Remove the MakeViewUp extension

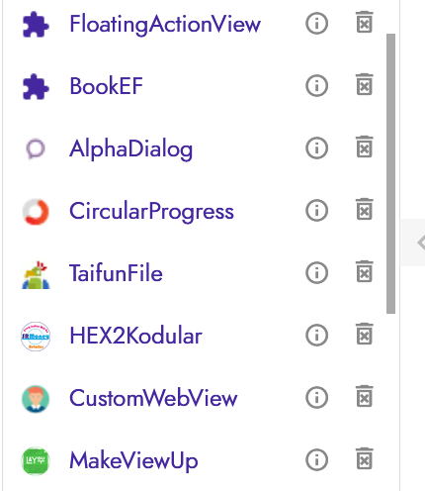click(x=365, y=458)
